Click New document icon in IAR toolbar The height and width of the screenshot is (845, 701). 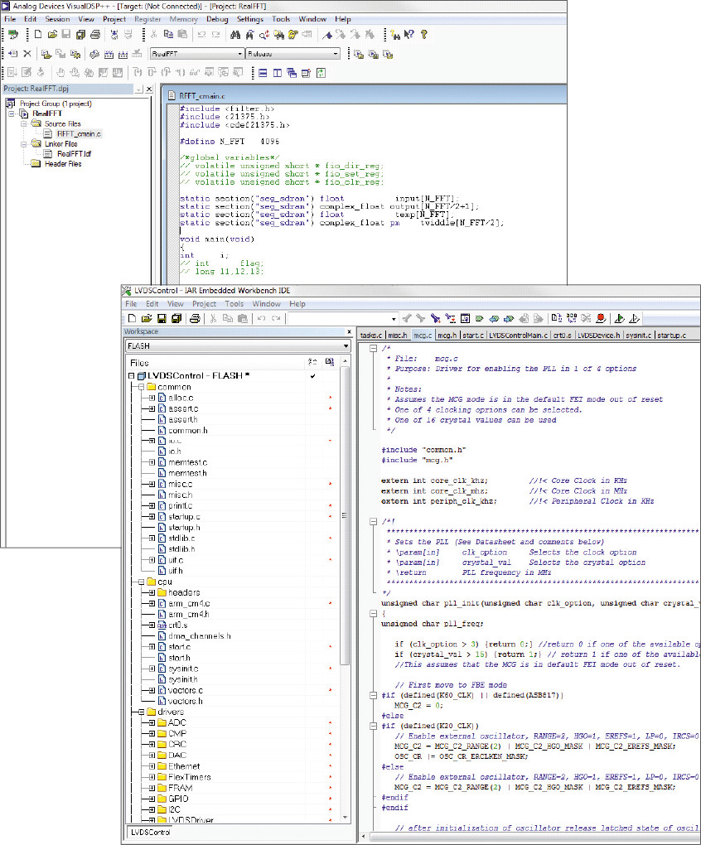point(132,318)
